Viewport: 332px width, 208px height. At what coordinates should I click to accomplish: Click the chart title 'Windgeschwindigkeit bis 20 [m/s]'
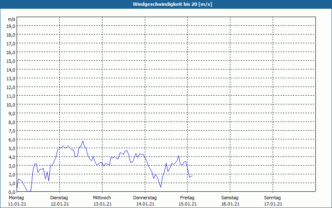click(x=172, y=4)
